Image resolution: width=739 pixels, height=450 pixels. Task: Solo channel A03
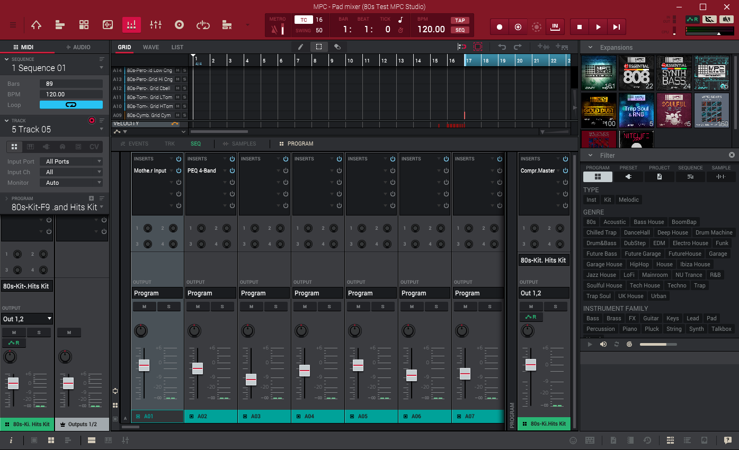click(x=275, y=307)
